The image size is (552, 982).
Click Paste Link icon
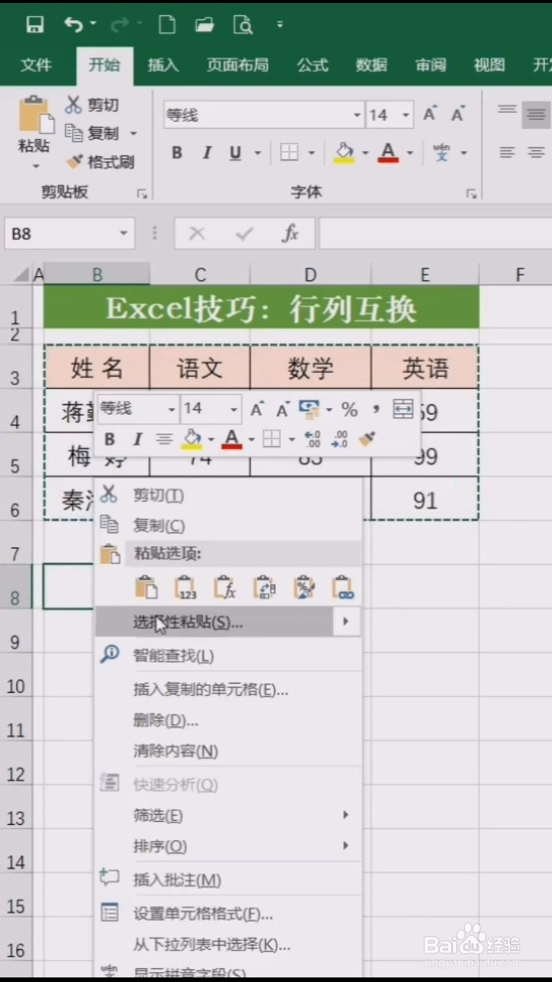point(343,587)
